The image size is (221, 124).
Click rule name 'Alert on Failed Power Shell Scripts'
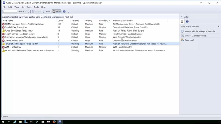tap(128, 30)
